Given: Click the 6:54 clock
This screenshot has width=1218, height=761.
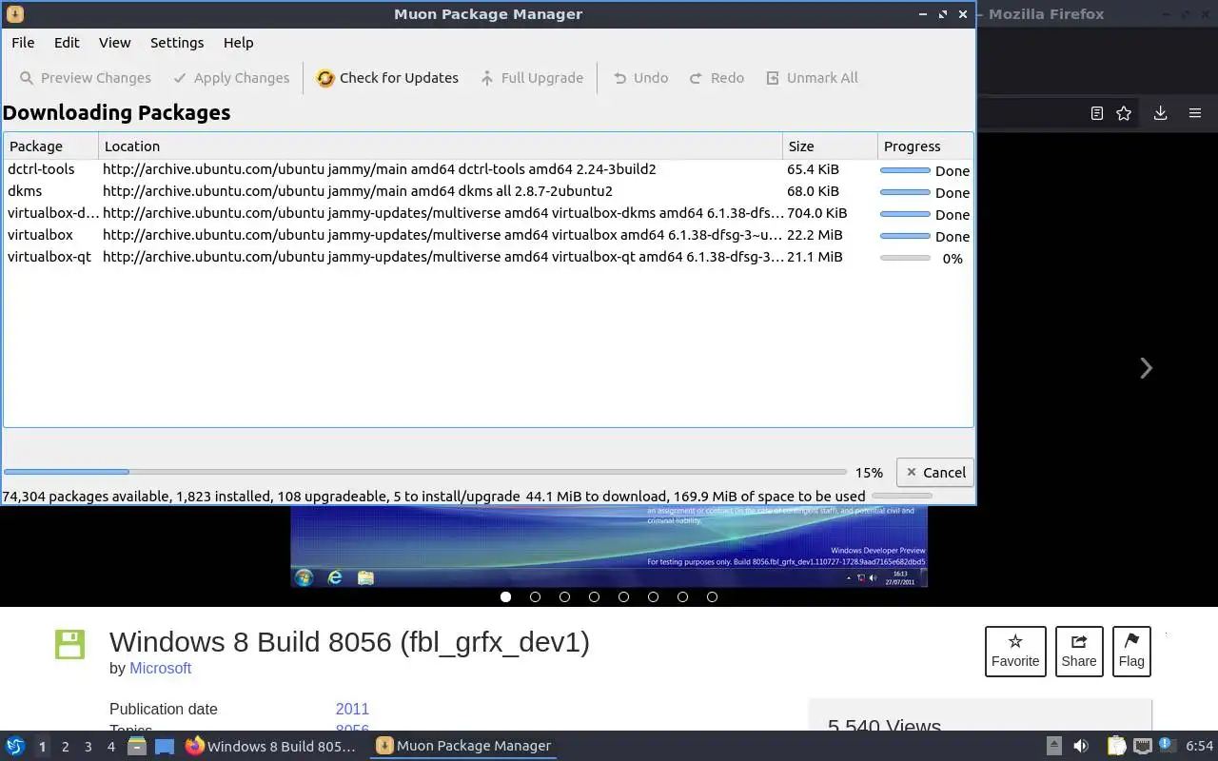Looking at the screenshot, I should (x=1199, y=746).
